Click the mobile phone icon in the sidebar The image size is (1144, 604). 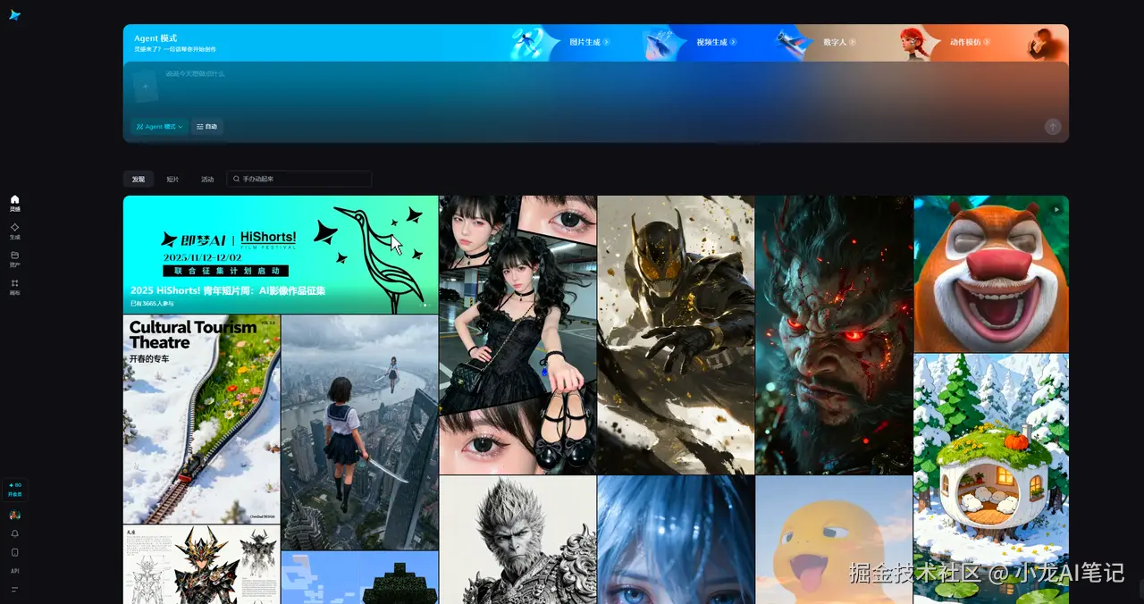[x=14, y=552]
